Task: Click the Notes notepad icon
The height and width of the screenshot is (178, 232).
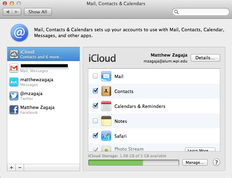Action: point(106,121)
